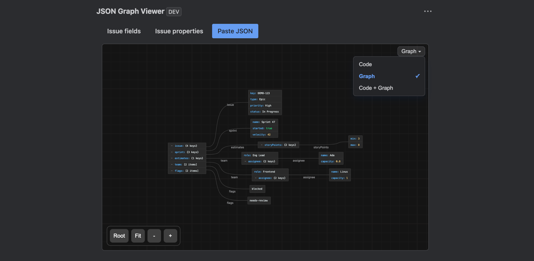Screen dimensions: 534x261
Task: Click the 'estimates' edge label
Action: coord(237,147)
